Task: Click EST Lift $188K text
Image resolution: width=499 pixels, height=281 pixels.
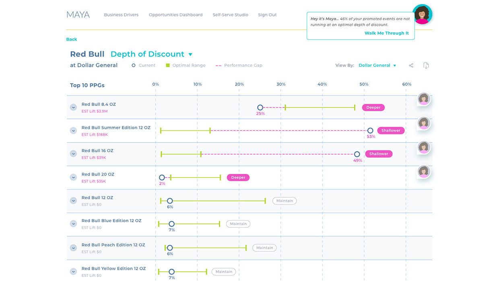Action: coord(95,135)
